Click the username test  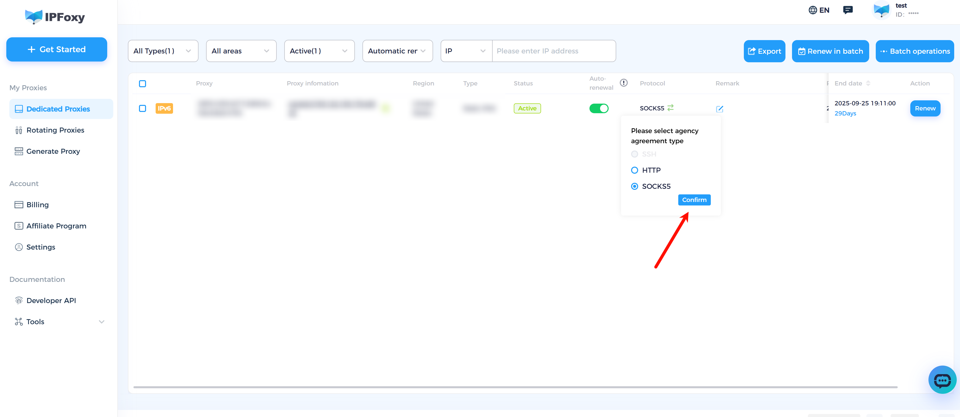tap(901, 6)
